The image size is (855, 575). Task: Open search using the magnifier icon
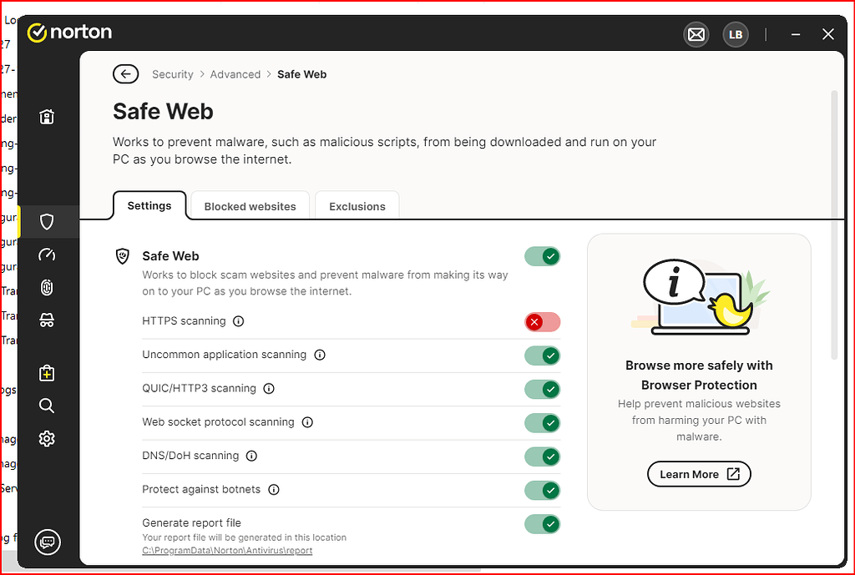click(47, 406)
